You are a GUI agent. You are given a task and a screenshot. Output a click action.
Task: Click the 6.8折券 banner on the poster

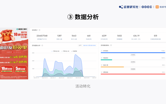[x=14, y=57]
